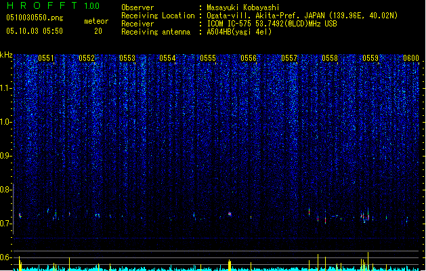Click the meteor label
This screenshot has width=426, height=271.
(x=96, y=21)
